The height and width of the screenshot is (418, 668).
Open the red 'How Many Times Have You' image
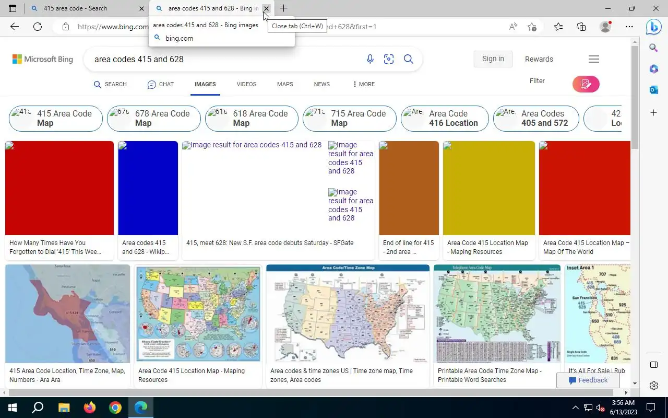tap(59, 188)
